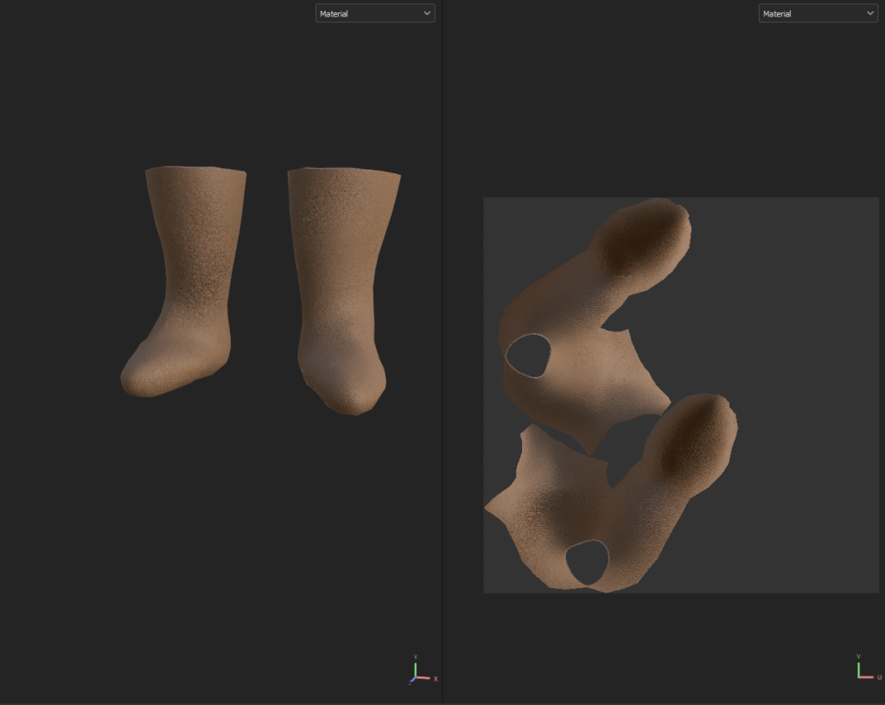Viewport: 885px width, 705px height.
Task: Click the green Y axis on 3D gizmo
Action: [416, 667]
